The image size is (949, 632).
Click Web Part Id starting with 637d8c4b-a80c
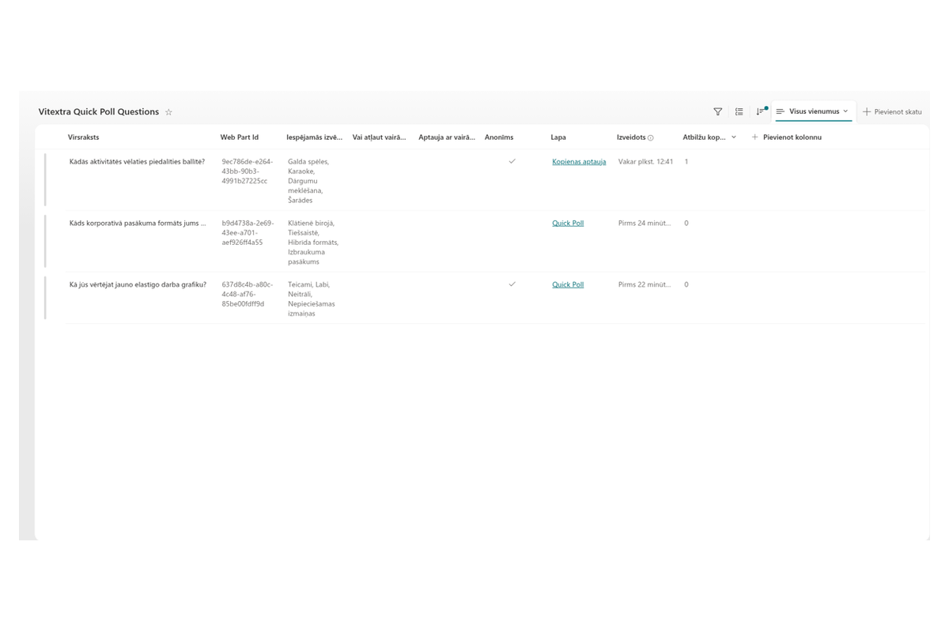click(247, 294)
